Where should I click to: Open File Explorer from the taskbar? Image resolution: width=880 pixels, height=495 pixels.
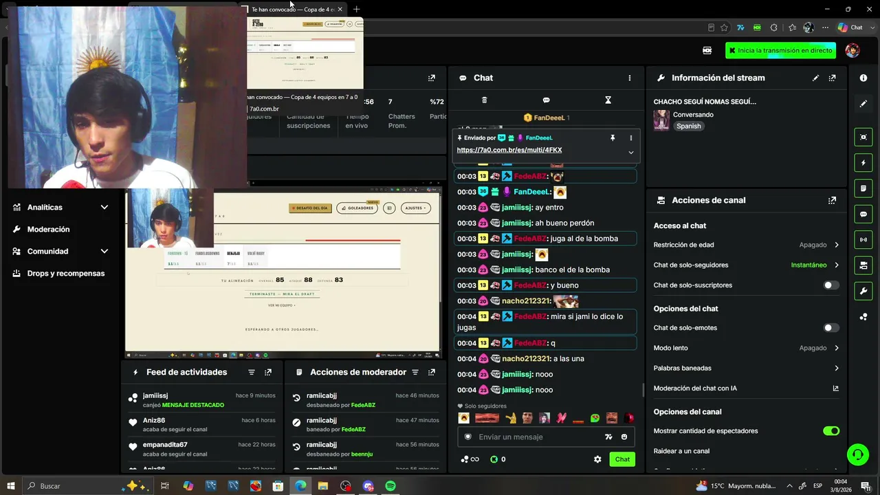click(x=323, y=486)
